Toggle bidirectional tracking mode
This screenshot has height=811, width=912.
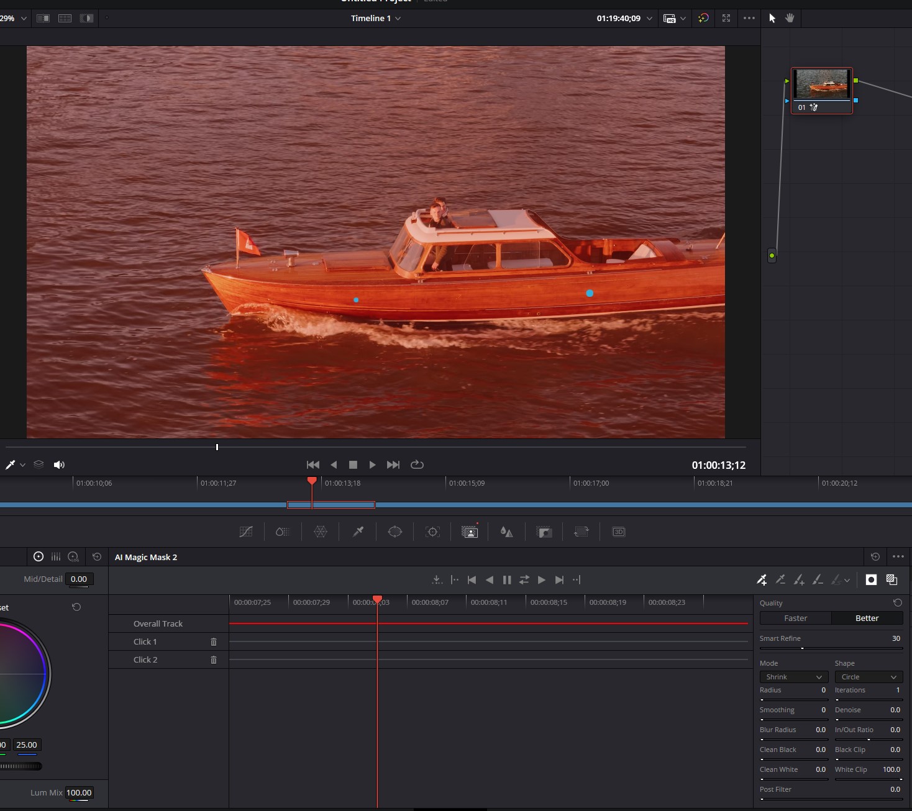524,579
